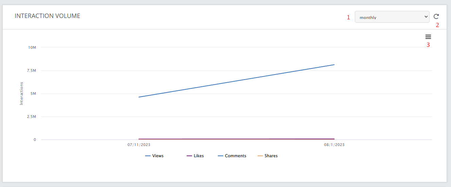Screen dimensions: 451x187
Task: Open the chart hamburger menu icon
Action: tap(428, 37)
